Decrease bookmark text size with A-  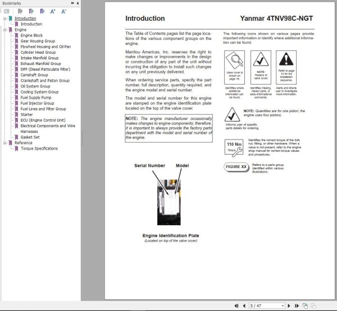pyautogui.click(x=63, y=11)
